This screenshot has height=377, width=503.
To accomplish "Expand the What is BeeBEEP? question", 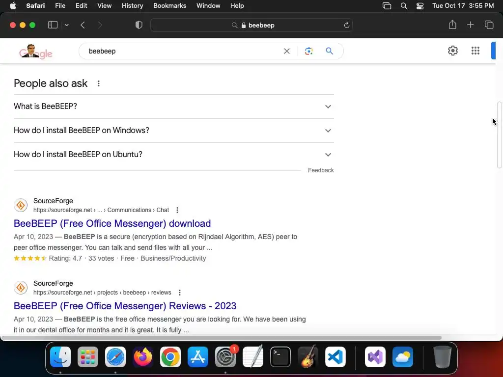I will click(x=173, y=107).
